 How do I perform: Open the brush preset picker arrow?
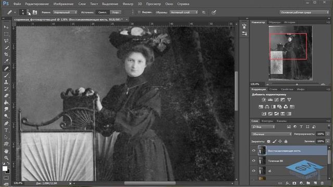28,12
